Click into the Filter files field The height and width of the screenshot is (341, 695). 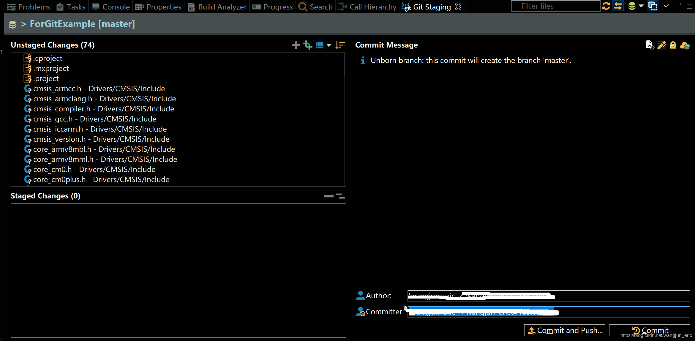(x=555, y=6)
